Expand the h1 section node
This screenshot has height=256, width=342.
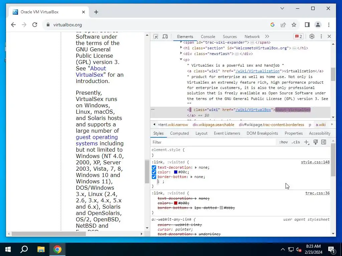coord(181,48)
